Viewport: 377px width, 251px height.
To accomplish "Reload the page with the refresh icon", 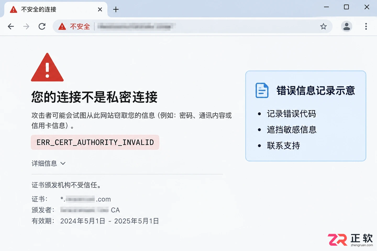I will pos(42,26).
